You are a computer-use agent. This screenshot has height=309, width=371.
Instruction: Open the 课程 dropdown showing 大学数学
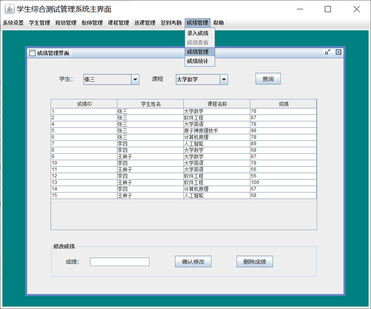pyautogui.click(x=224, y=79)
